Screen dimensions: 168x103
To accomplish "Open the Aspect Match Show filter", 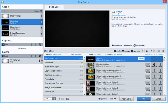I will click(57, 55).
